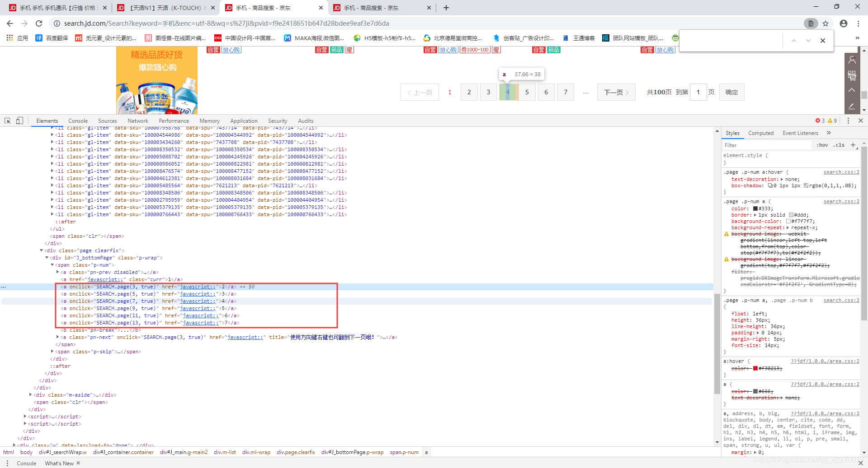Click the 确定 confirm page jump button

coord(731,92)
